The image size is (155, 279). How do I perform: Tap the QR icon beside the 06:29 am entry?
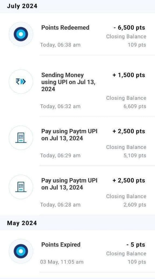[x=21, y=138]
